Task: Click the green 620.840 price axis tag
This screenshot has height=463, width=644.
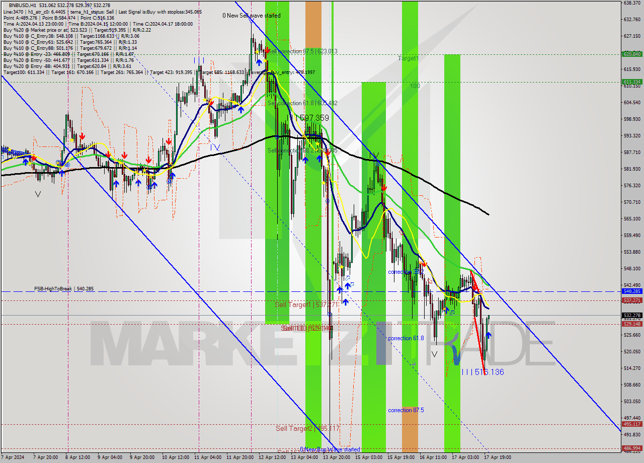Action: tap(632, 54)
